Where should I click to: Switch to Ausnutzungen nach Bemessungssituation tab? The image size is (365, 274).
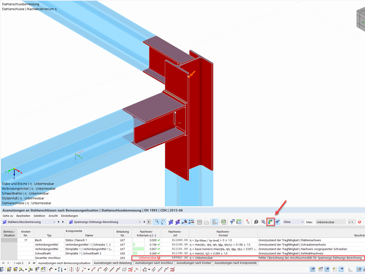(x=64, y=263)
